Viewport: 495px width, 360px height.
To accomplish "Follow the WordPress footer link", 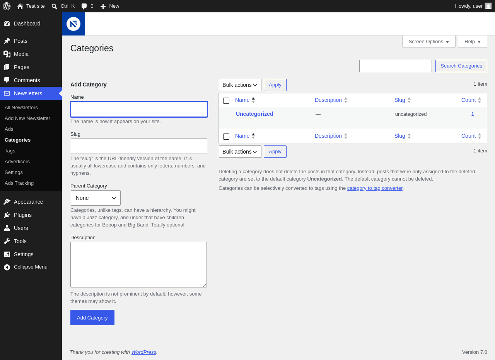I will [144, 352].
